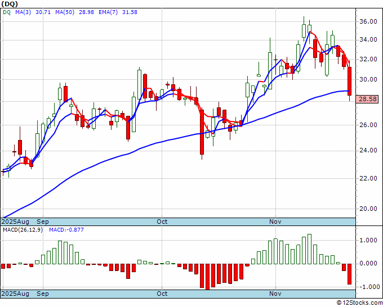Click the 0.000 MACD axis label
383x307 pixels.
tap(368, 263)
